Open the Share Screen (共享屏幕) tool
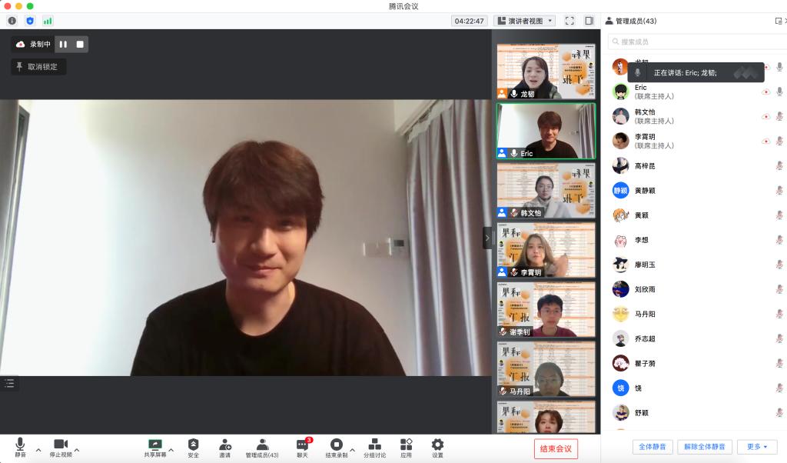 [x=154, y=447]
